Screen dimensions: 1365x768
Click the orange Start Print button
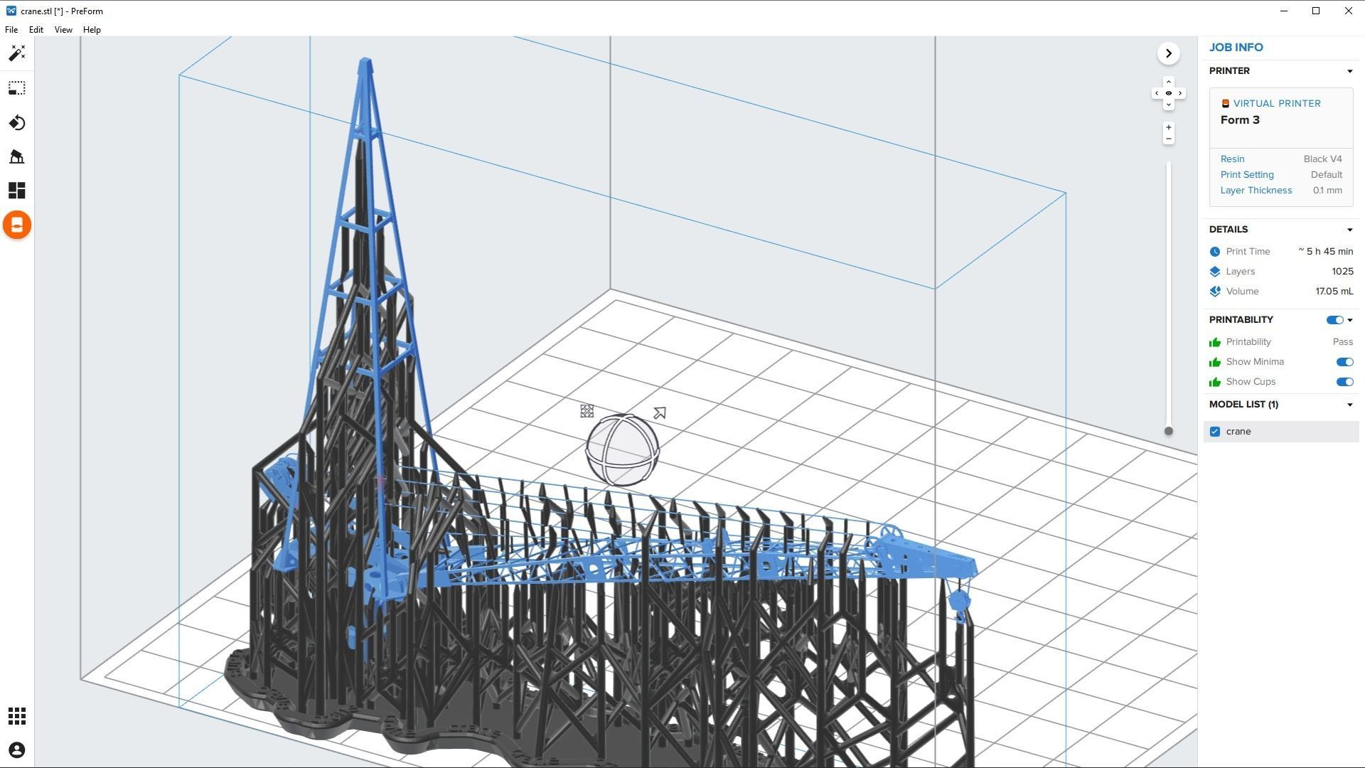pos(17,225)
